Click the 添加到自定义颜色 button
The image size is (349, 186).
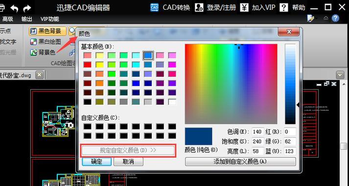tap(240, 162)
